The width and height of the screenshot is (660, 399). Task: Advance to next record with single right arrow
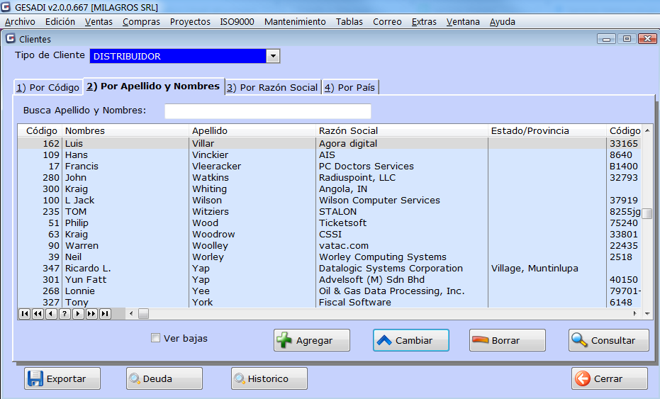(78, 314)
